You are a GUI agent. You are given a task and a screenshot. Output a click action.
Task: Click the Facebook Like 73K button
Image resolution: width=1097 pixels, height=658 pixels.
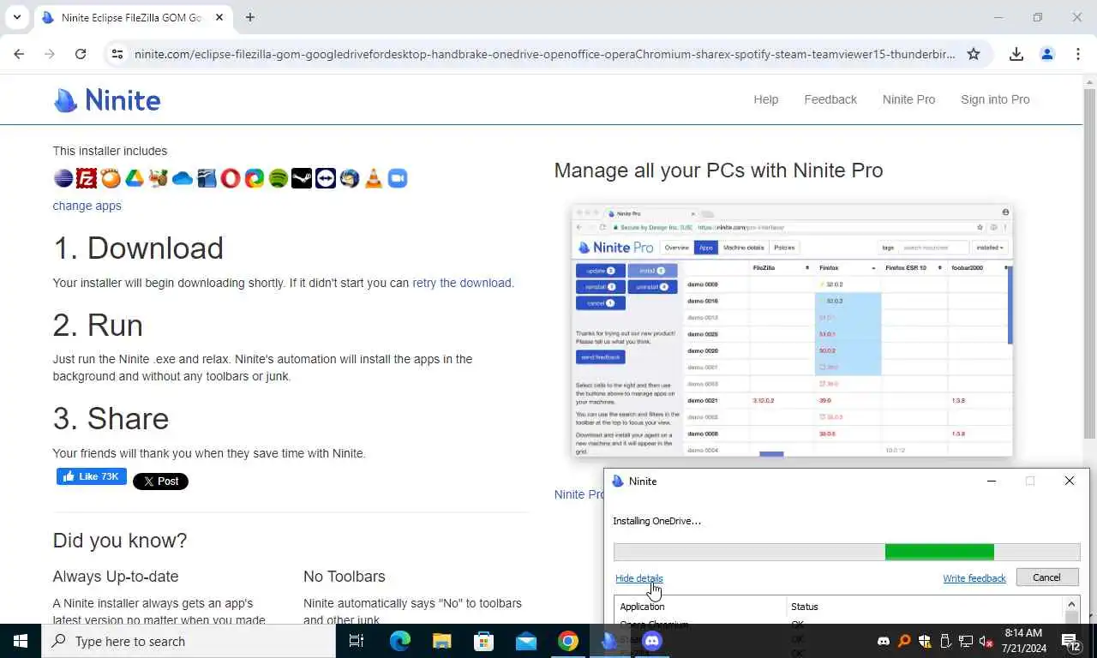[92, 476]
